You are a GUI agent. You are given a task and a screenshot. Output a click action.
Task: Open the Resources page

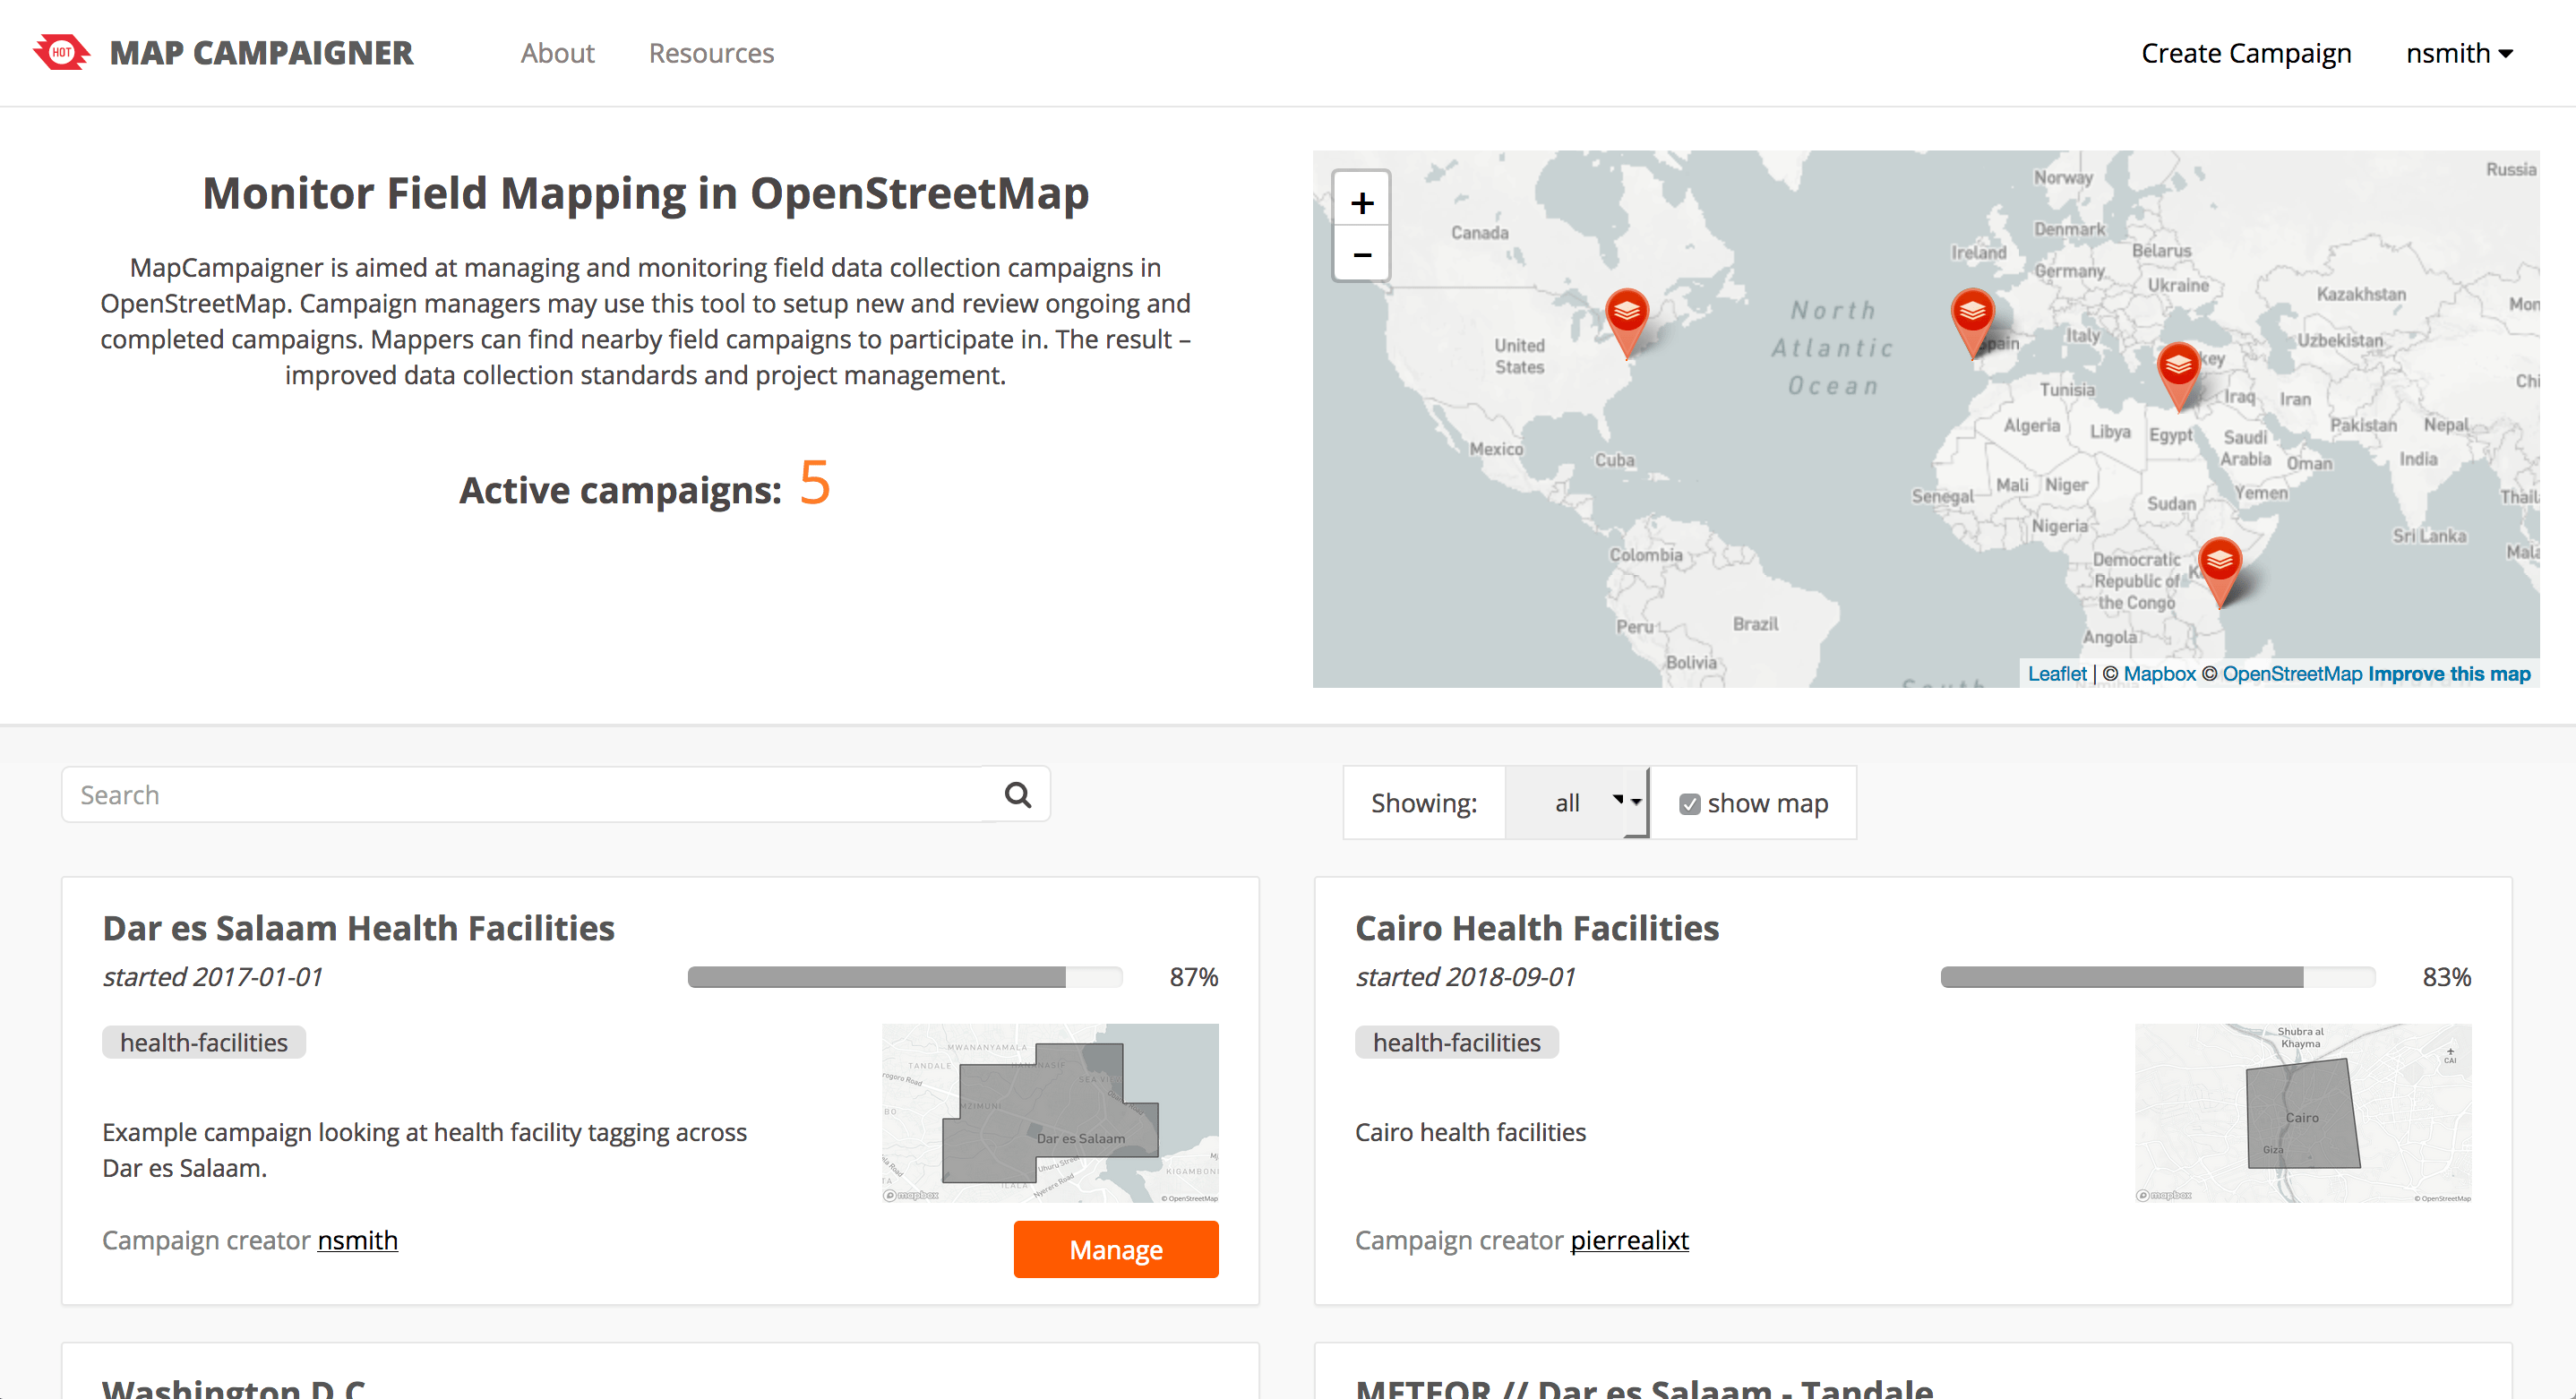point(711,53)
